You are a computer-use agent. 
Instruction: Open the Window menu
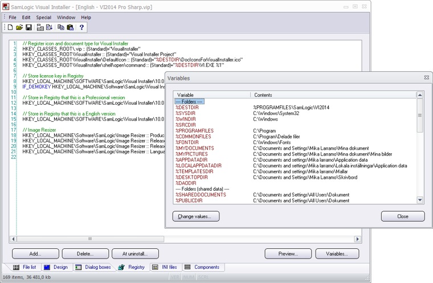pyautogui.click(x=66, y=18)
